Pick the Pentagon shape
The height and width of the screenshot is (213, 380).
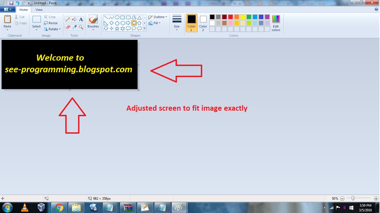pyautogui.click(x=117, y=23)
